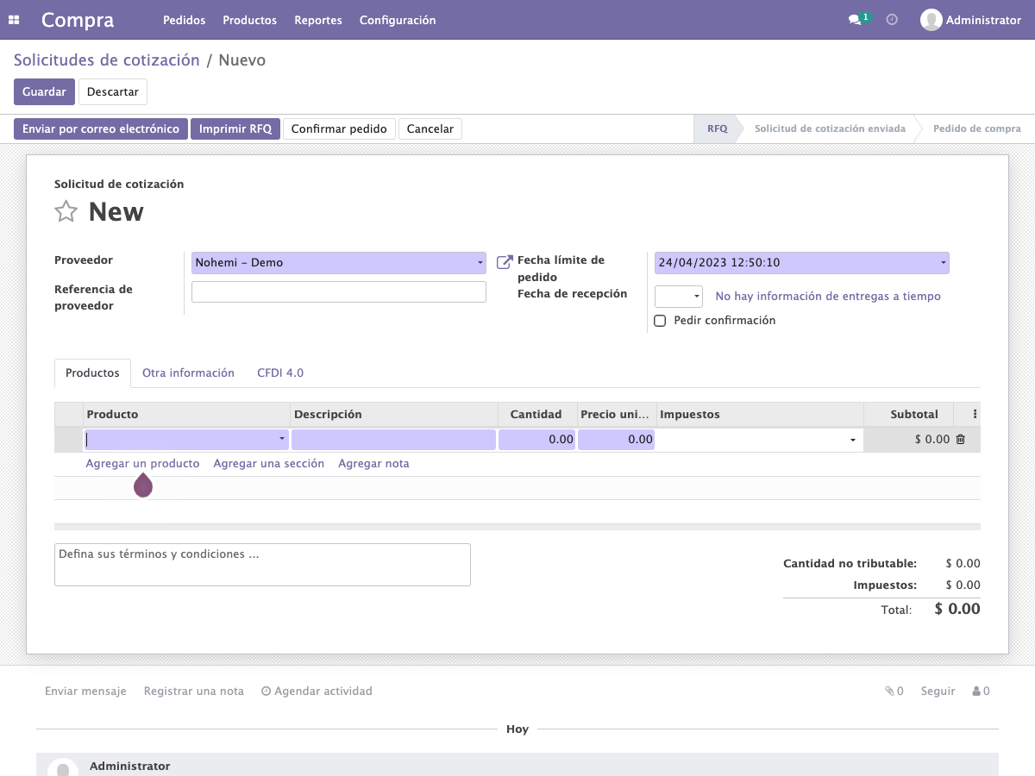The image size is (1035, 776).
Task: Select Solicitud de cotización enviada stage
Action: point(830,128)
